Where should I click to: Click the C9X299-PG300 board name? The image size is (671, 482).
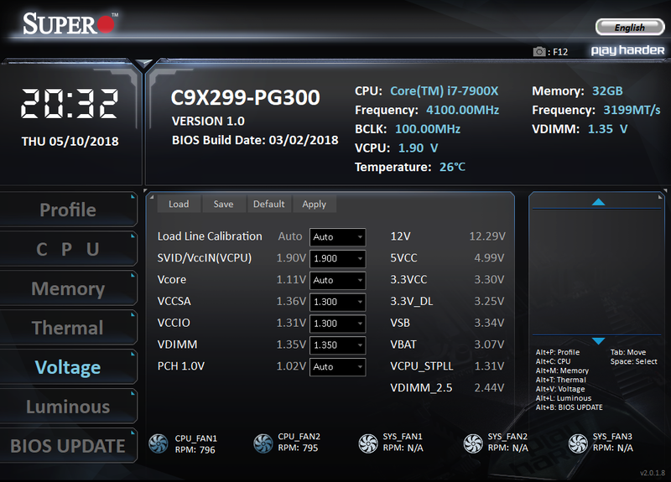245,97
